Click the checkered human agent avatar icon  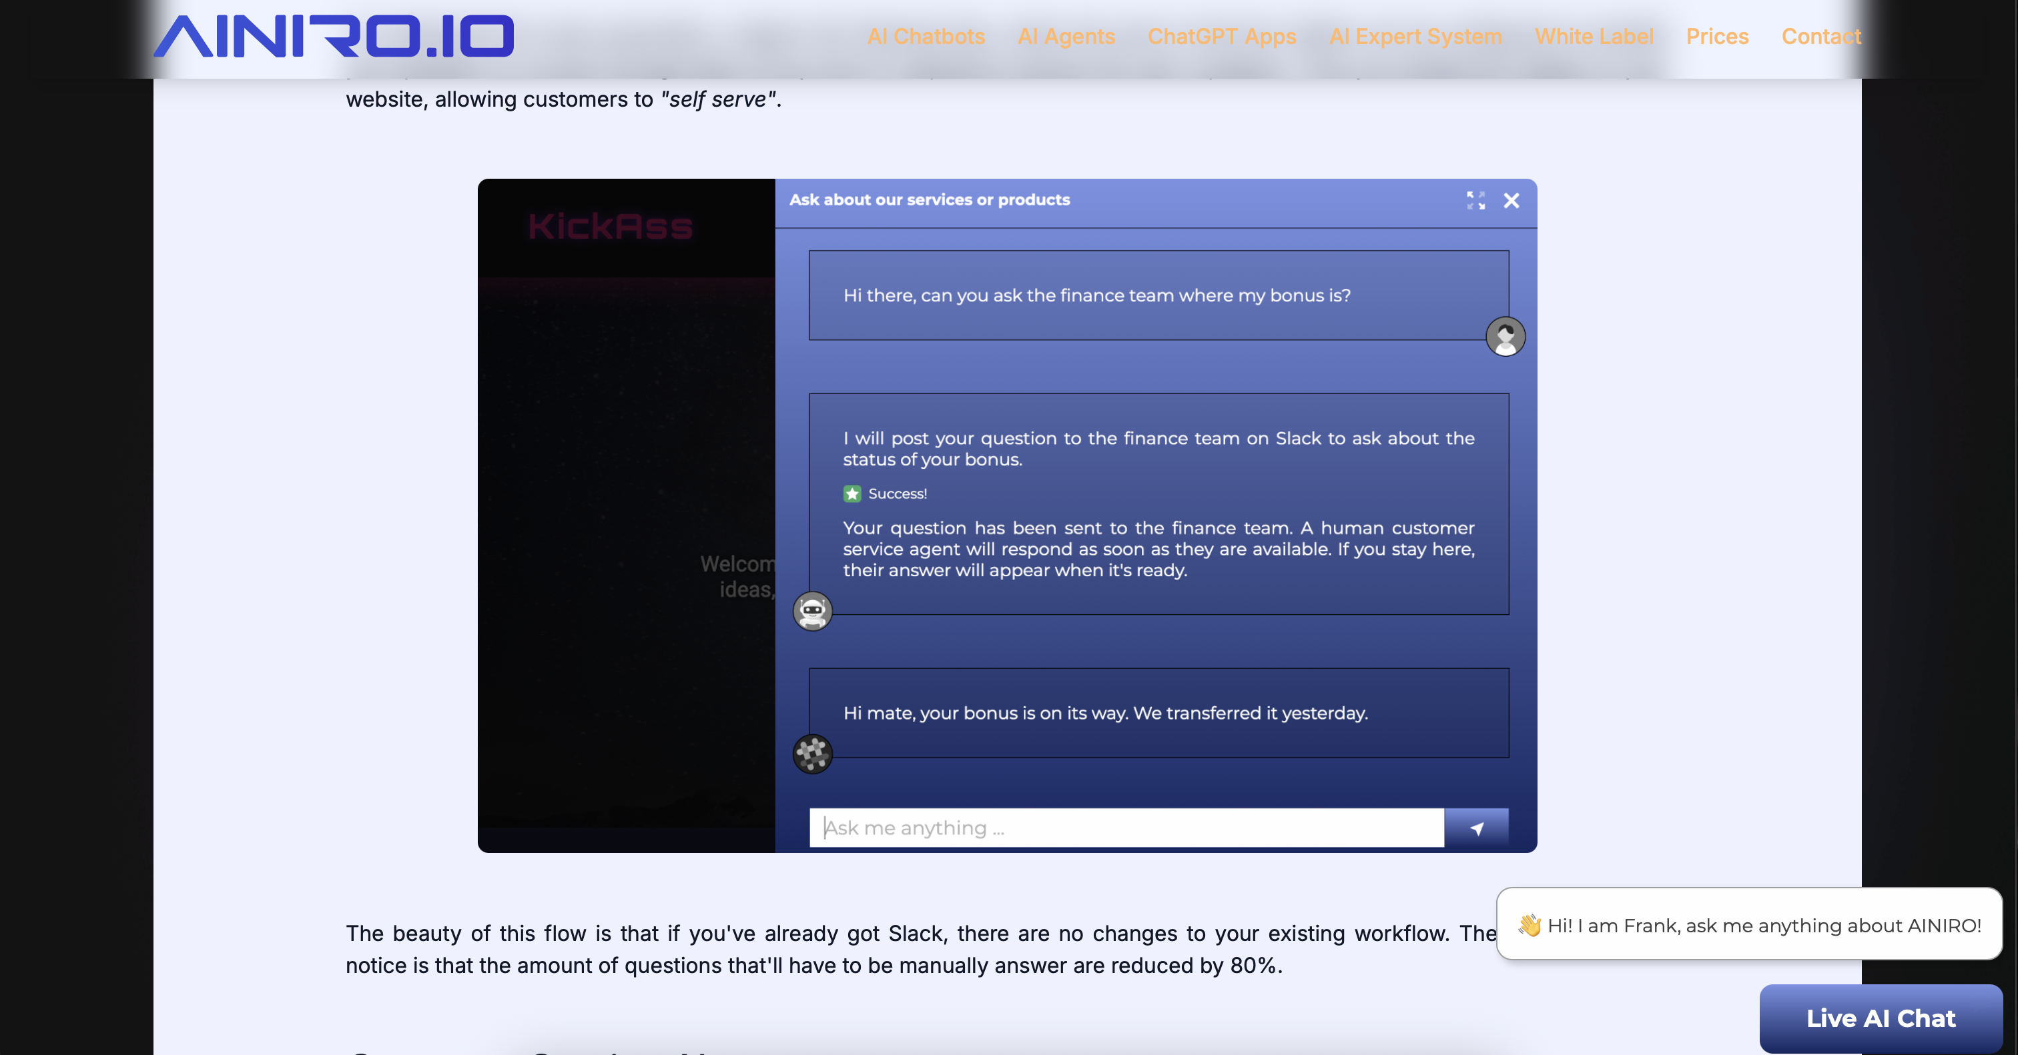coord(812,754)
